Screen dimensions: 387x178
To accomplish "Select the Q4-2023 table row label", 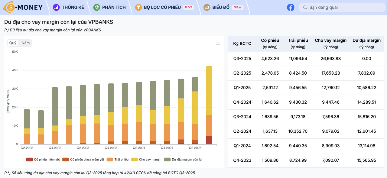I will (x=242, y=160).
